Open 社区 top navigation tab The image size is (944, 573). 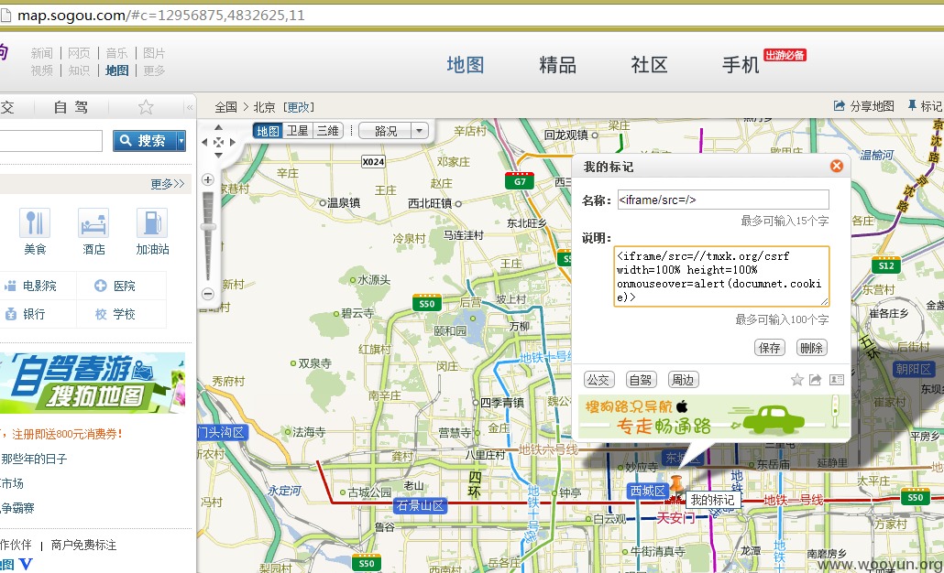point(650,64)
